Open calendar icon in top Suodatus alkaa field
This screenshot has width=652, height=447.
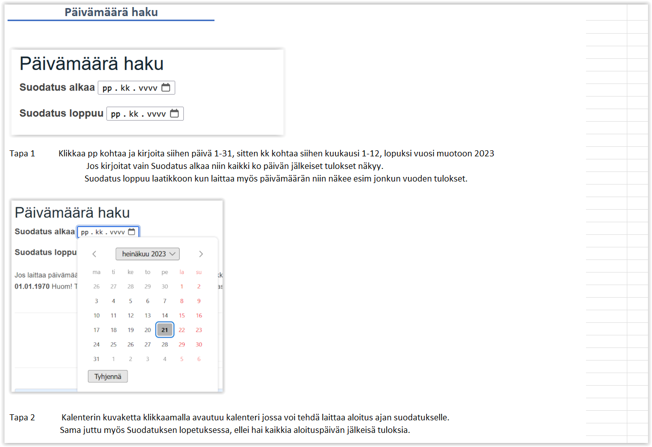(x=166, y=87)
